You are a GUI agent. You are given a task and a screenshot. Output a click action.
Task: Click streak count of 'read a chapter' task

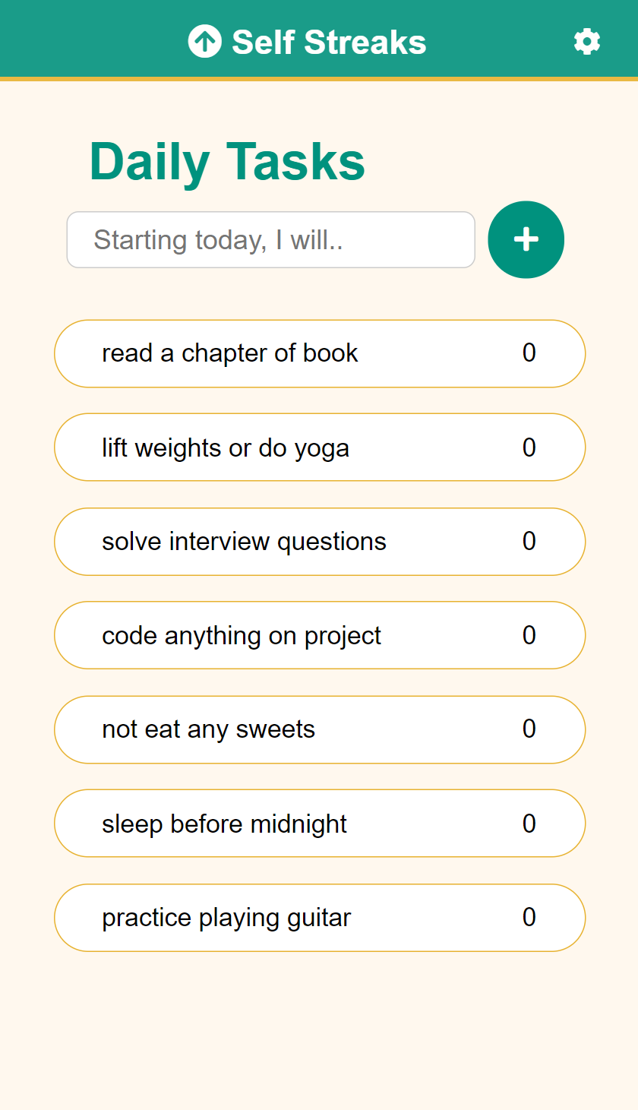(529, 353)
